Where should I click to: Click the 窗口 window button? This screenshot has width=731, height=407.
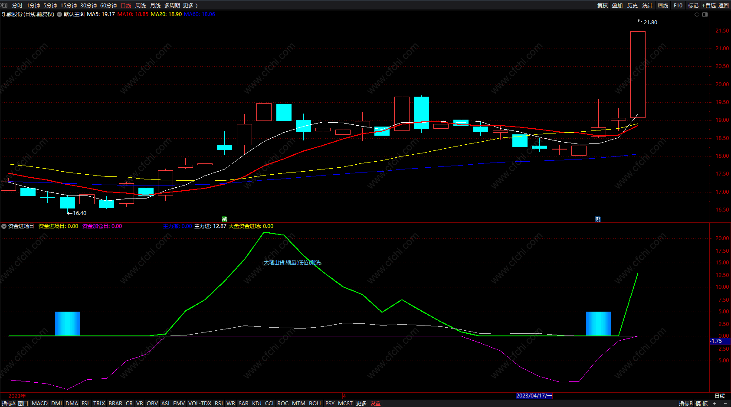(x=23, y=403)
